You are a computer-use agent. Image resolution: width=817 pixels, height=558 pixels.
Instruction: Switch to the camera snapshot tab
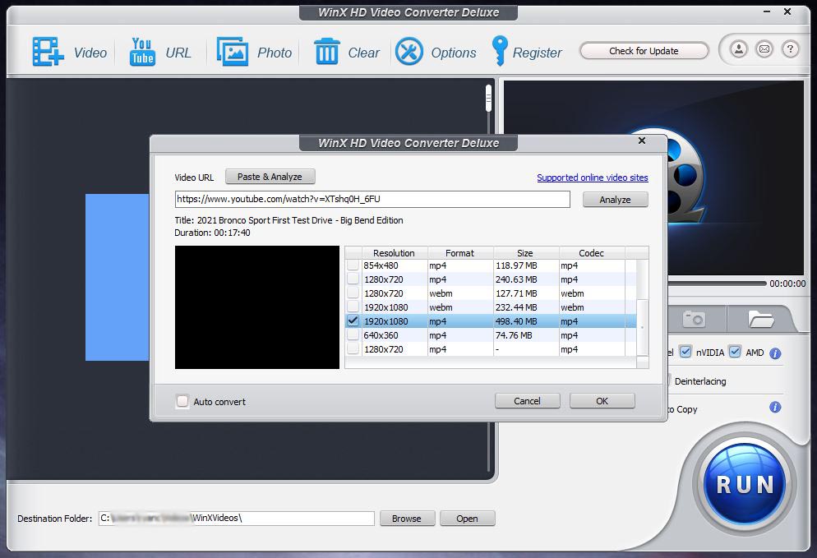(x=695, y=319)
